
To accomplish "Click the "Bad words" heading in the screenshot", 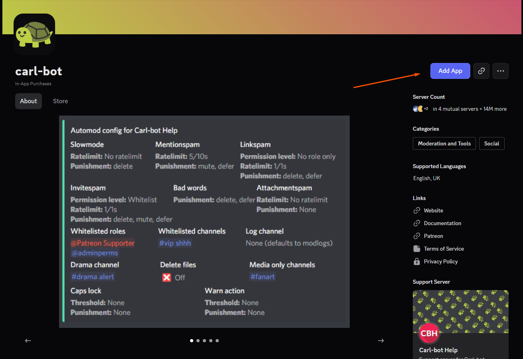I will (190, 188).
